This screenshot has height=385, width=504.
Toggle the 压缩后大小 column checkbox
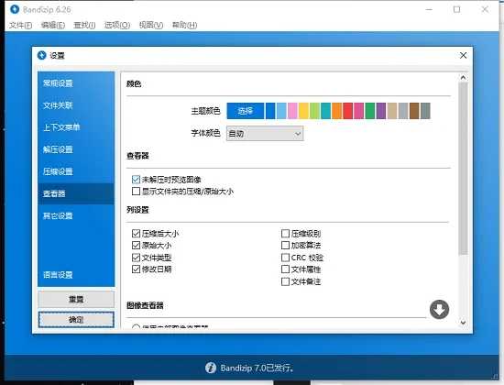pyautogui.click(x=136, y=234)
